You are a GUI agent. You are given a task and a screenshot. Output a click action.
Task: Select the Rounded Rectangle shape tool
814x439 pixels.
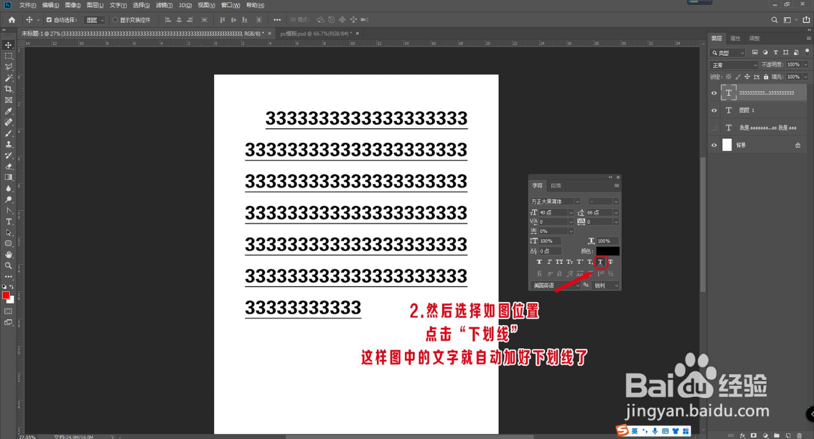[9, 243]
